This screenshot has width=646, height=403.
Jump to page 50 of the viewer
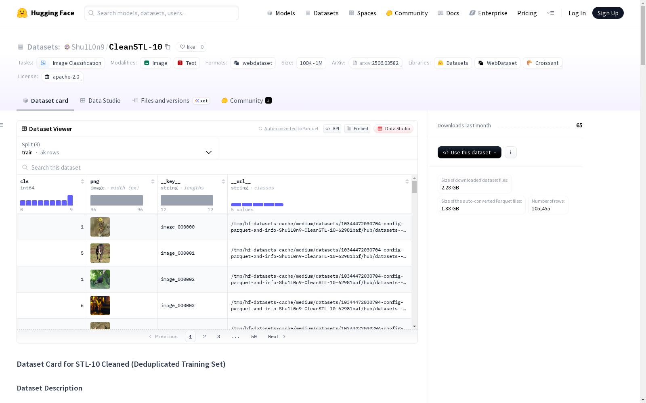tap(254, 337)
